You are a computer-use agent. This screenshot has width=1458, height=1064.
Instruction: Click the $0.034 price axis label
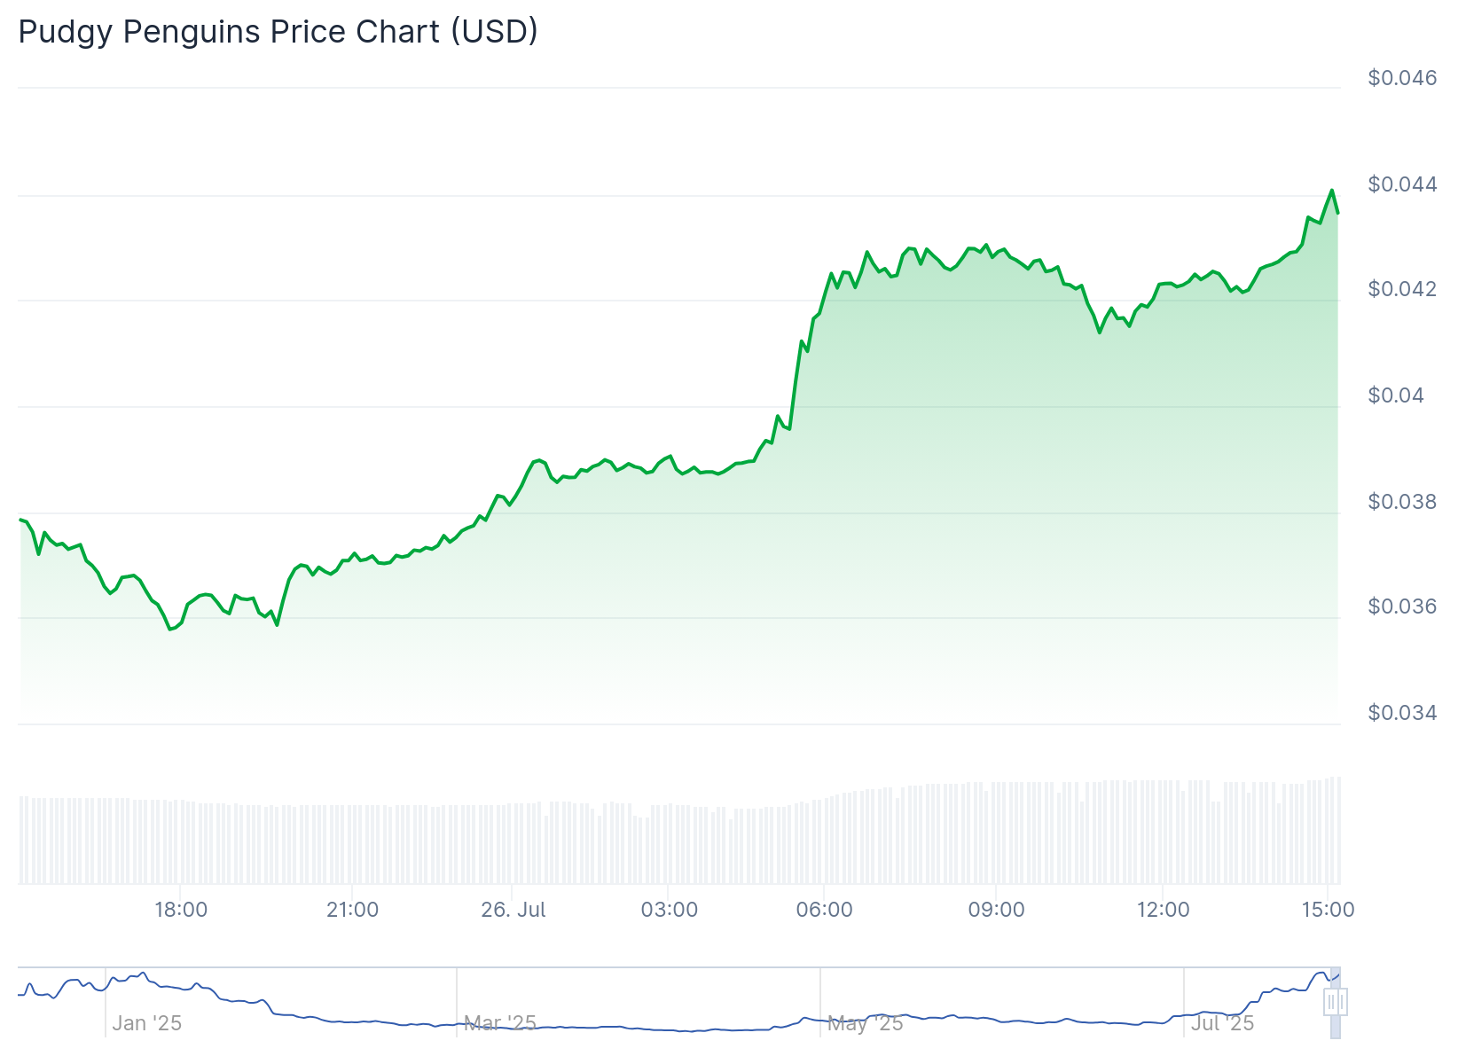click(x=1402, y=713)
